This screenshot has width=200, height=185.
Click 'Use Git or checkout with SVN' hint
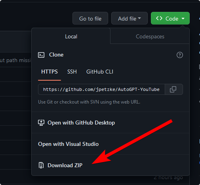89,102
